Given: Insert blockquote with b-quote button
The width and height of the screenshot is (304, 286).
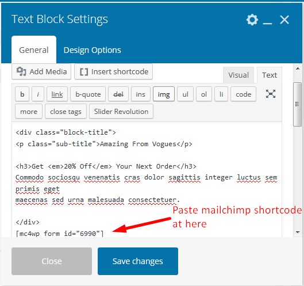Looking at the screenshot, I should click(x=88, y=94).
